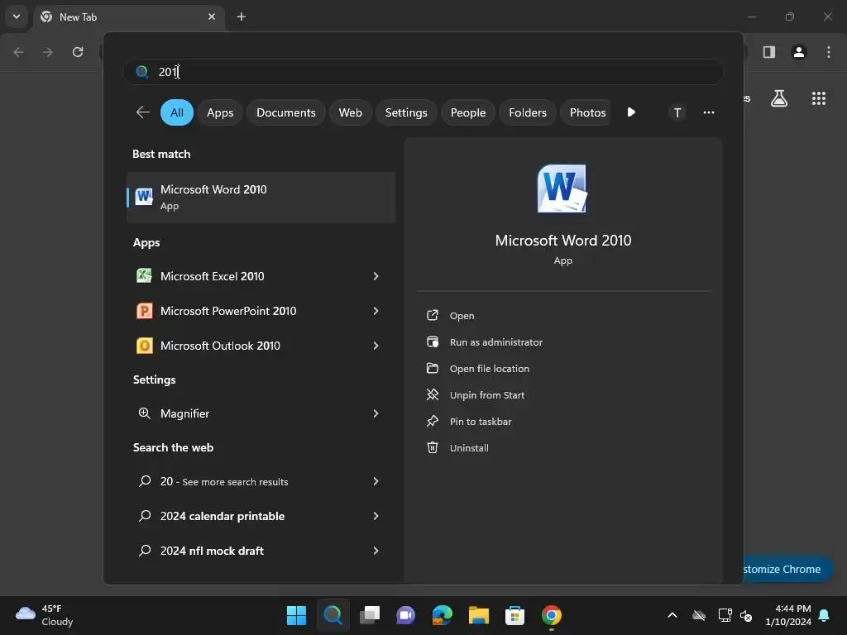Click Unpin from Start
The image size is (847, 635).
pos(486,394)
